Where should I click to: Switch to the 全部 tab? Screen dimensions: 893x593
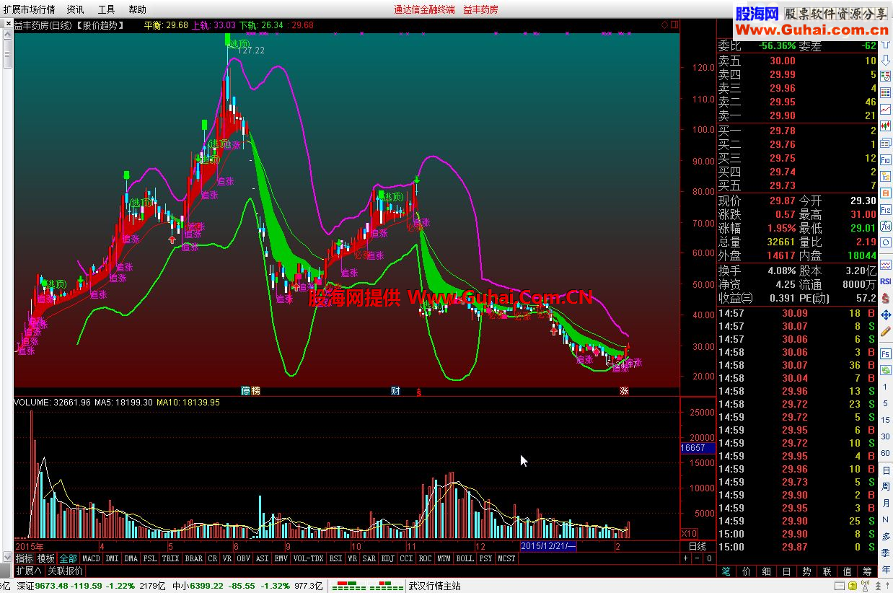click(68, 558)
